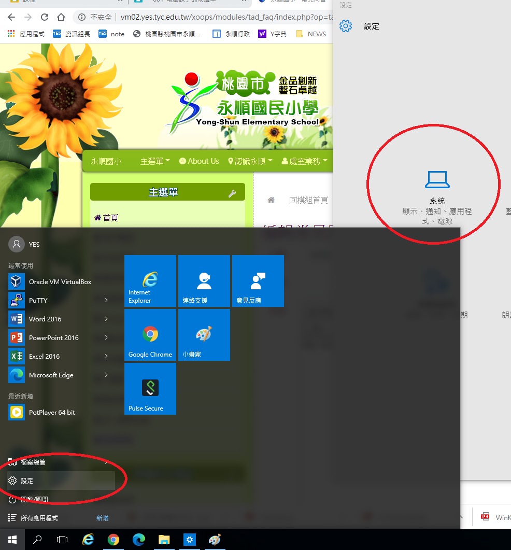Expand Excel 2016 jump list arrow

click(x=106, y=356)
